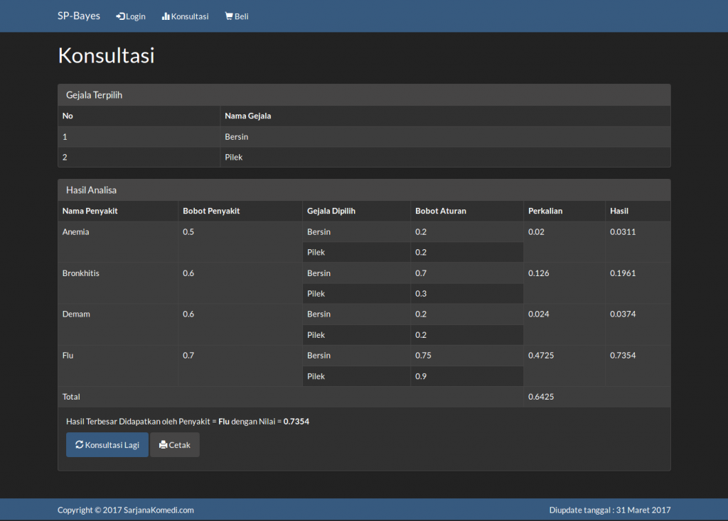This screenshot has height=521, width=728.
Task: Click the bar chart icon beside Konsultasi
Action: (166, 16)
